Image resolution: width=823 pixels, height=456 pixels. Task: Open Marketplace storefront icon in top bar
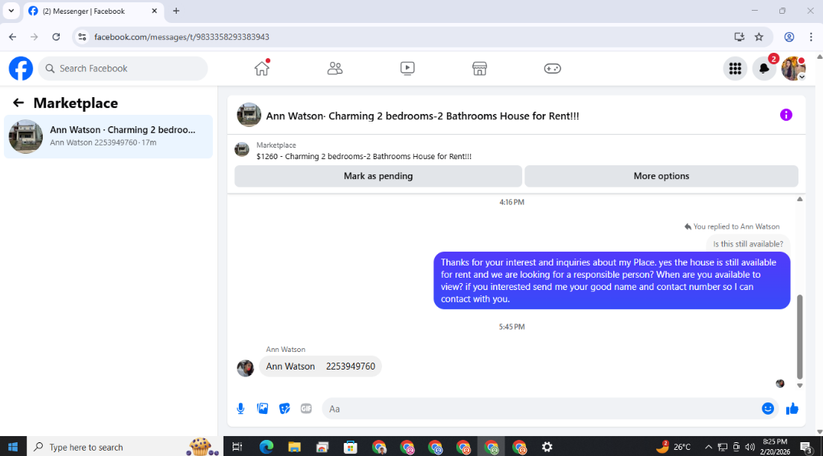479,68
